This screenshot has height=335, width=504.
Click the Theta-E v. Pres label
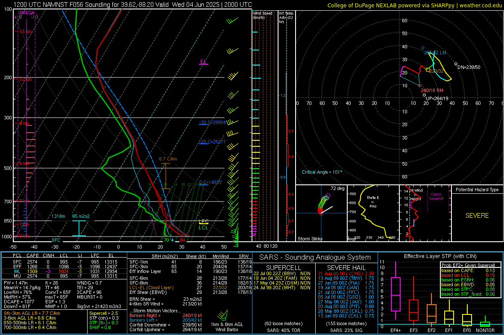[x=373, y=202]
